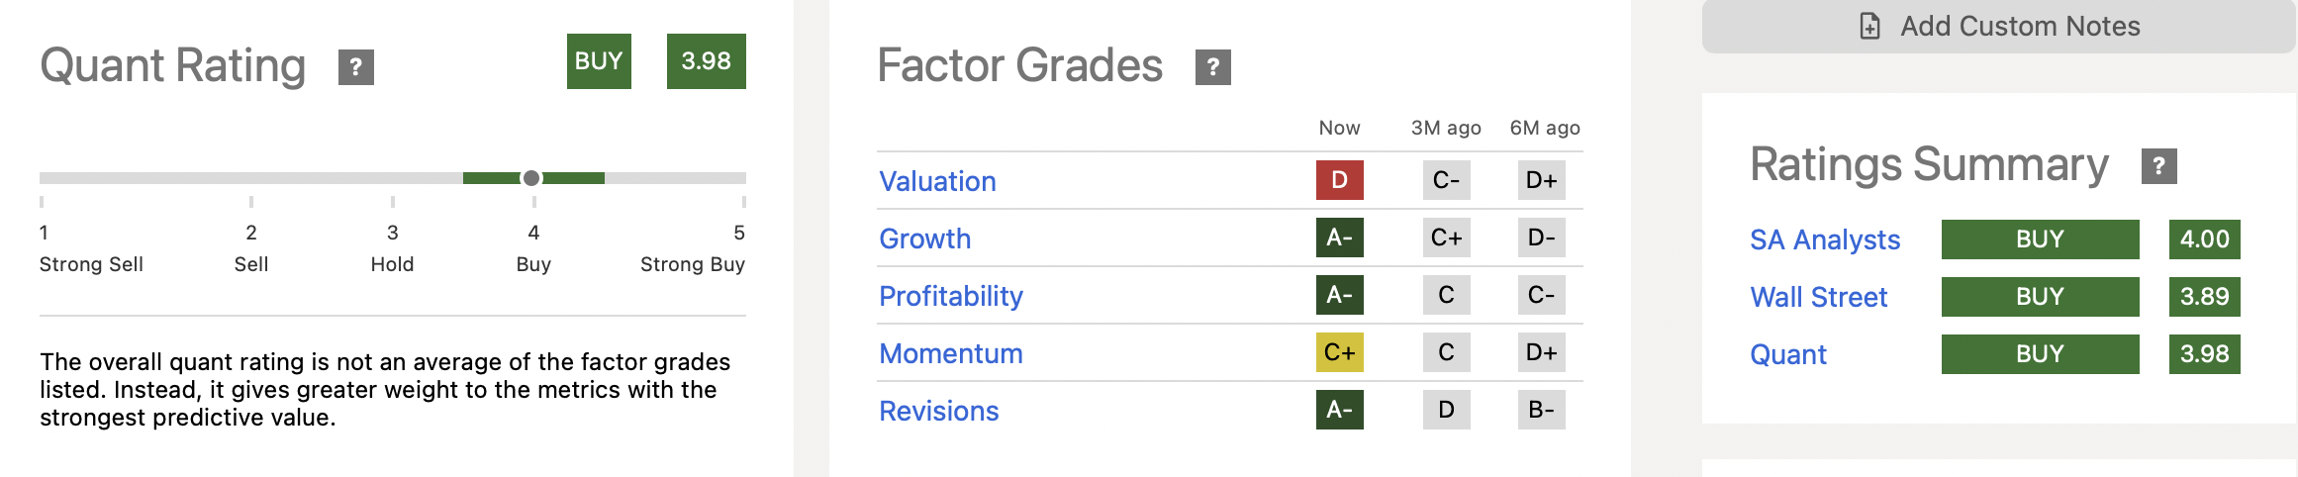Image resolution: width=2298 pixels, height=477 pixels.
Task: Click the quant rating slider marker dot
Action: click(x=531, y=178)
